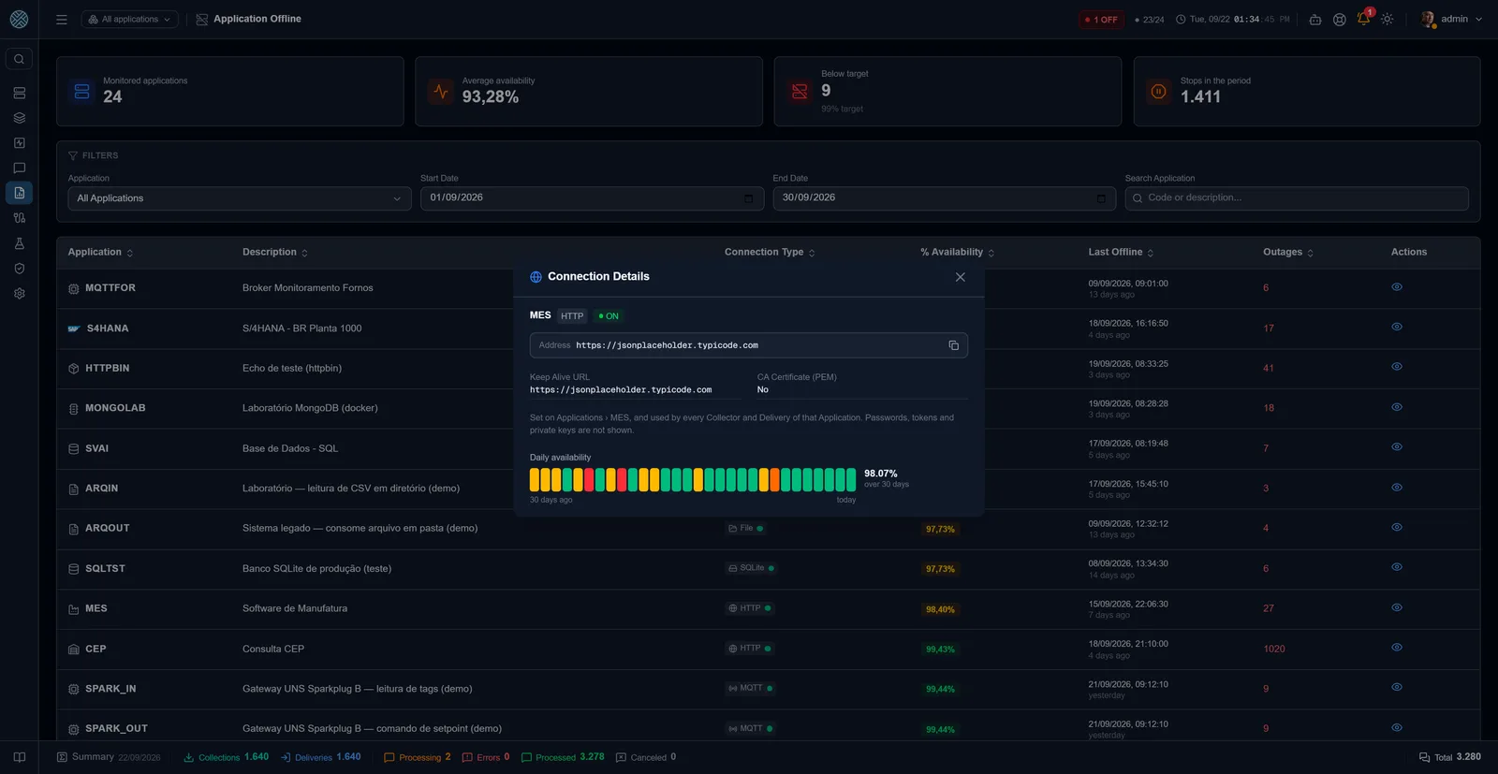
Task: View details for HTTPBIN row
Action: pyautogui.click(x=1397, y=367)
